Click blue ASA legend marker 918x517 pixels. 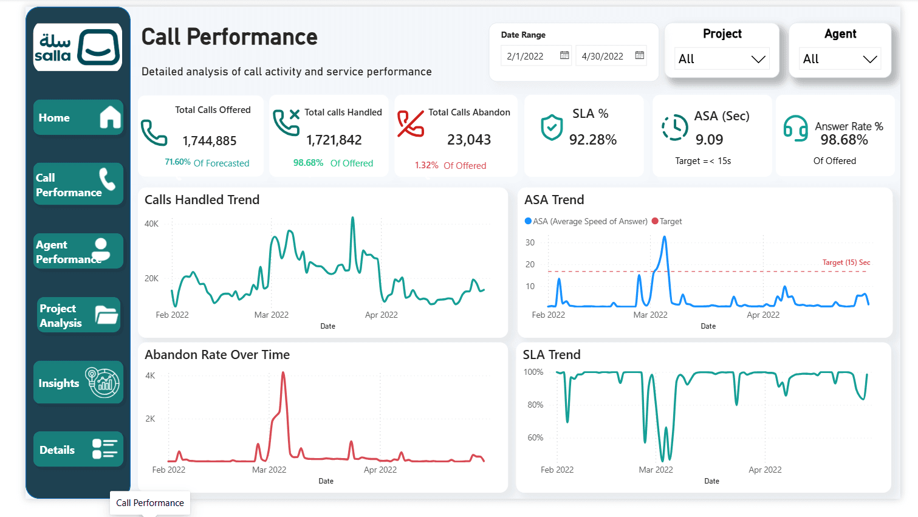coord(528,221)
